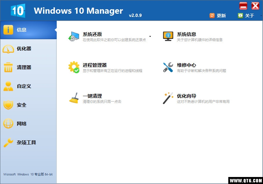Click description 清理你的系统只需一点击
Image resolution: width=263 pixels, height=184 pixels.
tap(102, 102)
